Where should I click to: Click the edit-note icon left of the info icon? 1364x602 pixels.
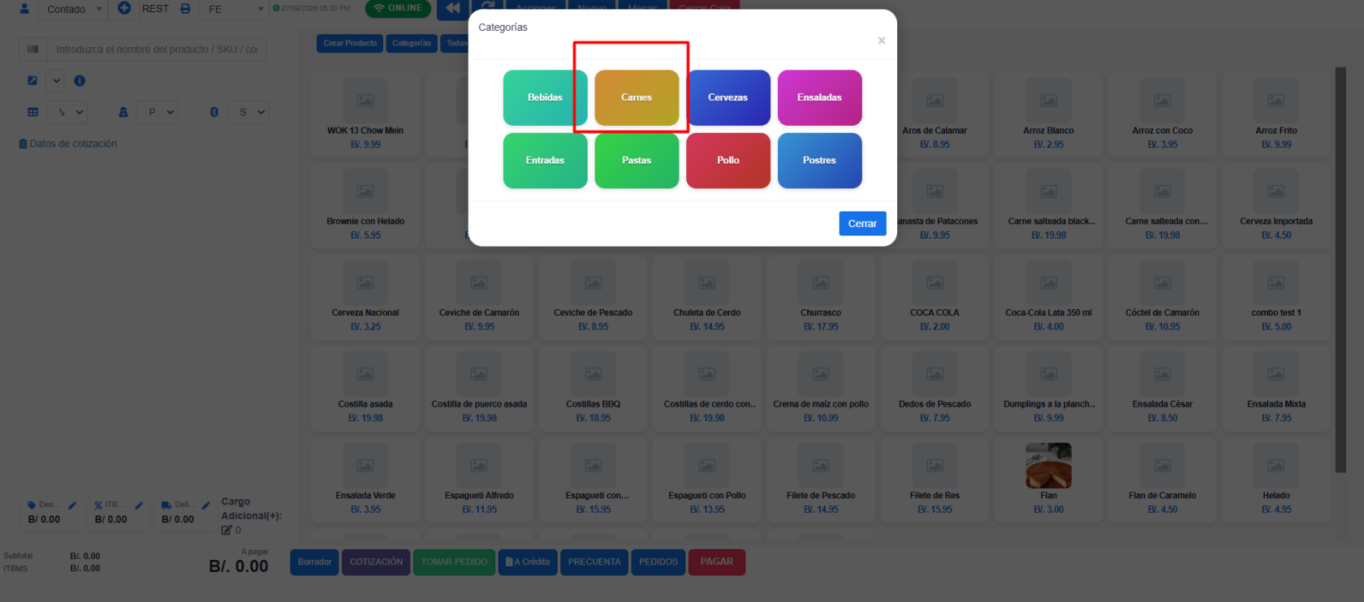coord(32,80)
